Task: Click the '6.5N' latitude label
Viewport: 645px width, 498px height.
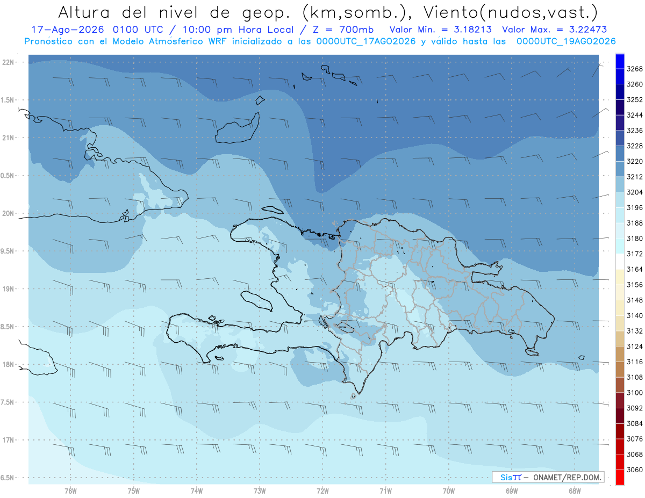Action: point(8,478)
